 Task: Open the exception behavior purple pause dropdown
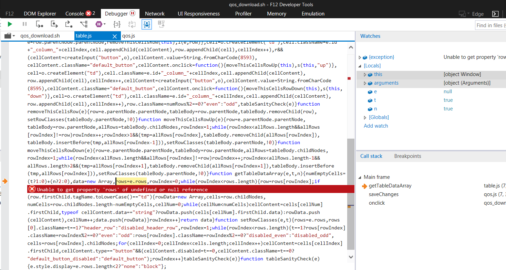point(100,24)
